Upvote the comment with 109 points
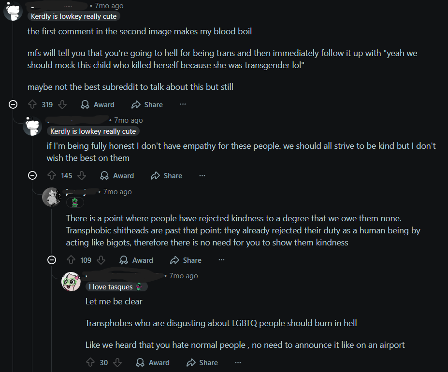448x372 pixels. click(x=72, y=260)
